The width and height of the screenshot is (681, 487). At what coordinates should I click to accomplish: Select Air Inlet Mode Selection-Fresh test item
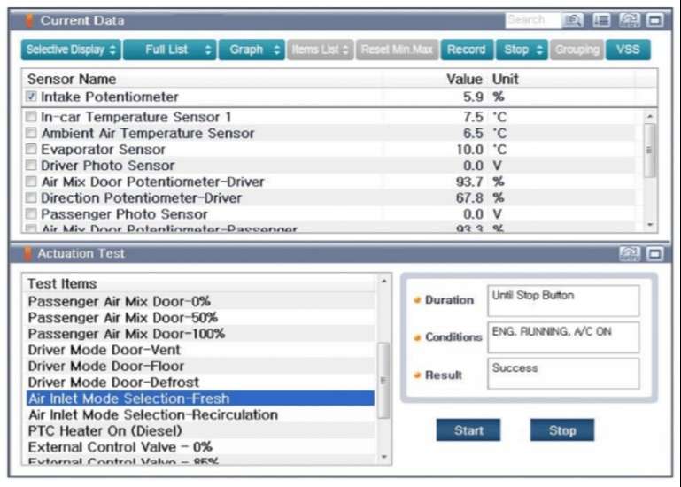click(200, 398)
